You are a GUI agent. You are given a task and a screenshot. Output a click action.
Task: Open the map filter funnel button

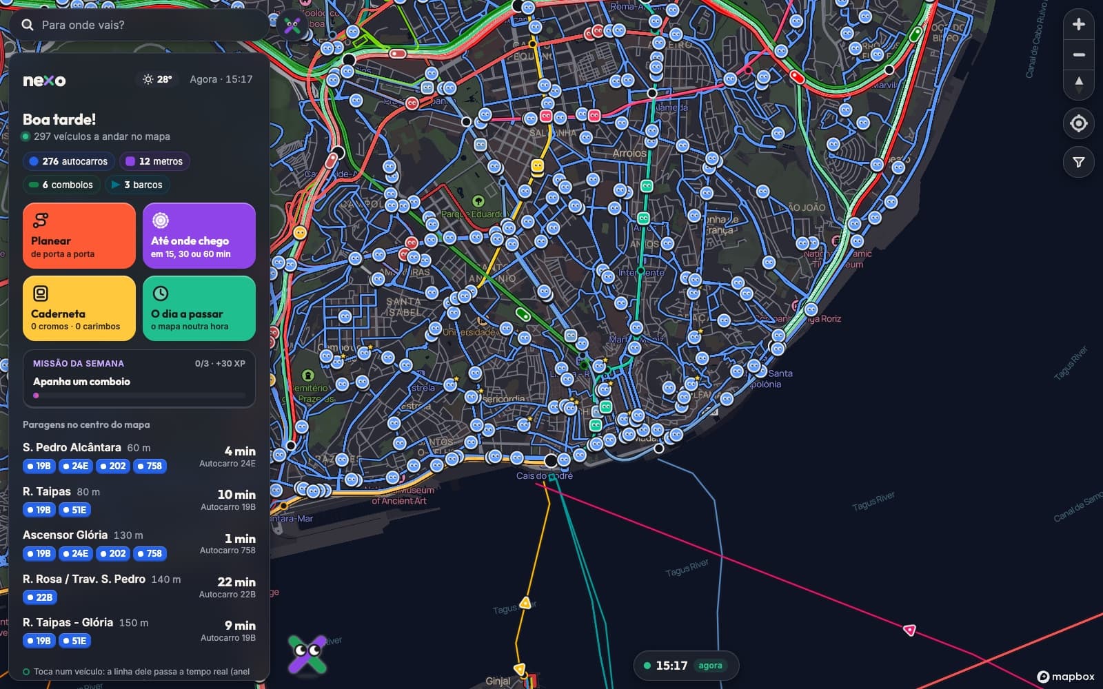pyautogui.click(x=1079, y=163)
